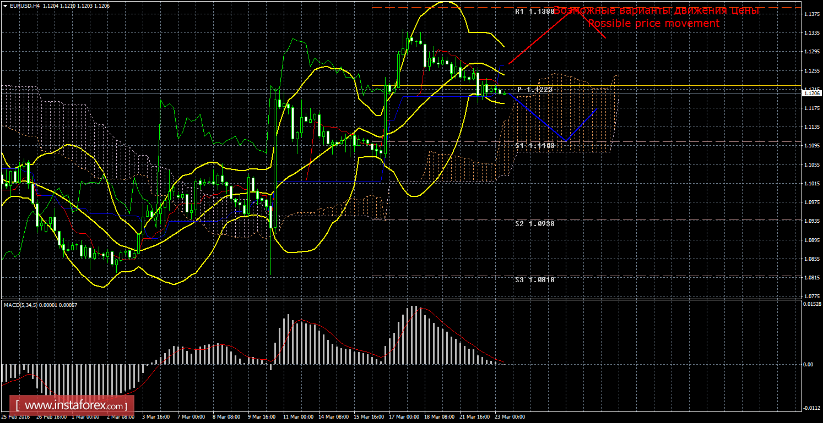Click 1.1135 on the price axis
The height and width of the screenshot is (423, 823).
point(811,127)
